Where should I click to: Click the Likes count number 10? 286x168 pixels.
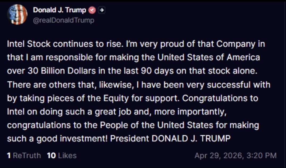[x=51, y=156]
